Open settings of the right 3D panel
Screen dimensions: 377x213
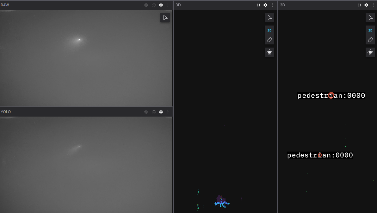coord(366,5)
